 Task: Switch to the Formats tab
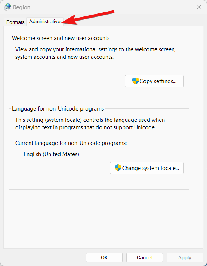click(15, 22)
